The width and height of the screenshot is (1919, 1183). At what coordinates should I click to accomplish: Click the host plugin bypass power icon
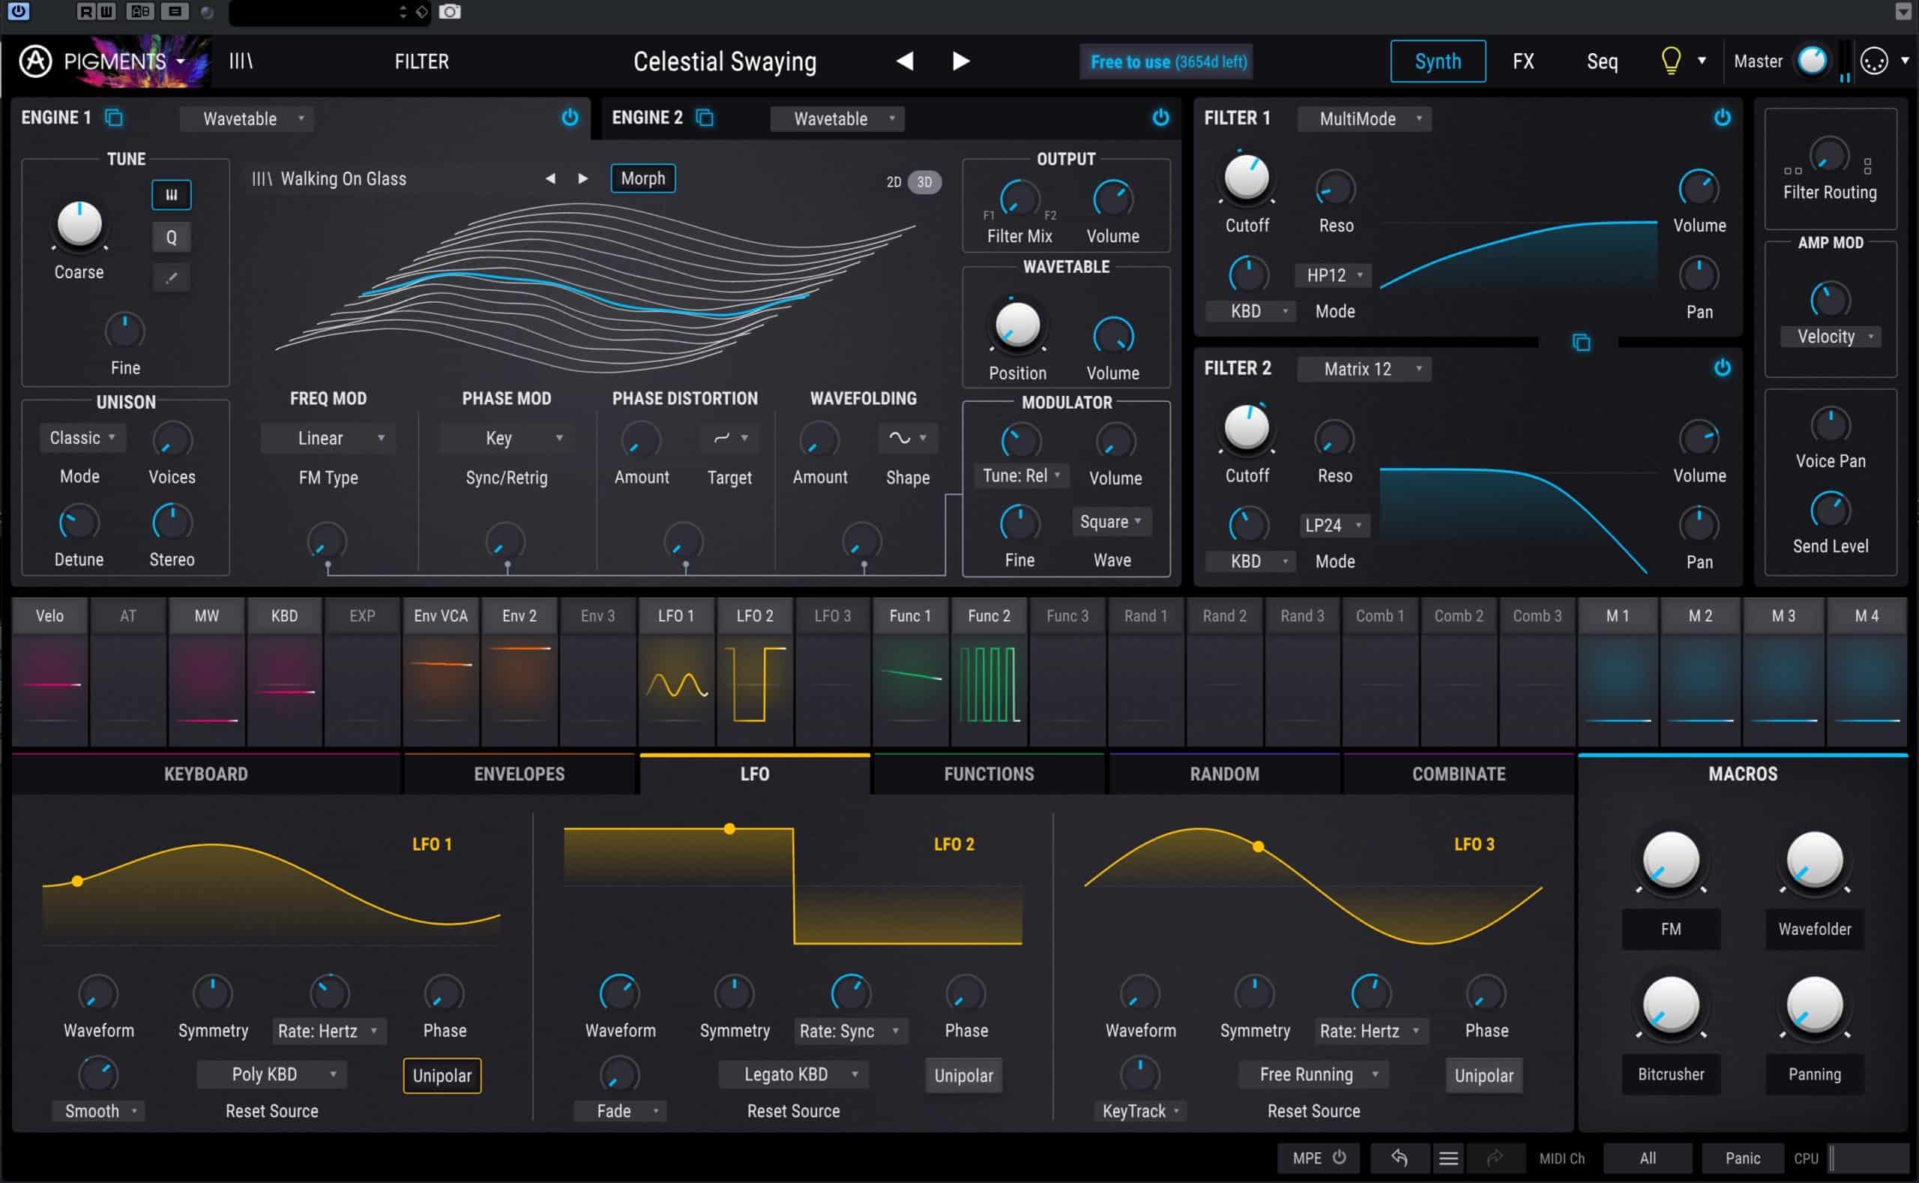[x=18, y=11]
